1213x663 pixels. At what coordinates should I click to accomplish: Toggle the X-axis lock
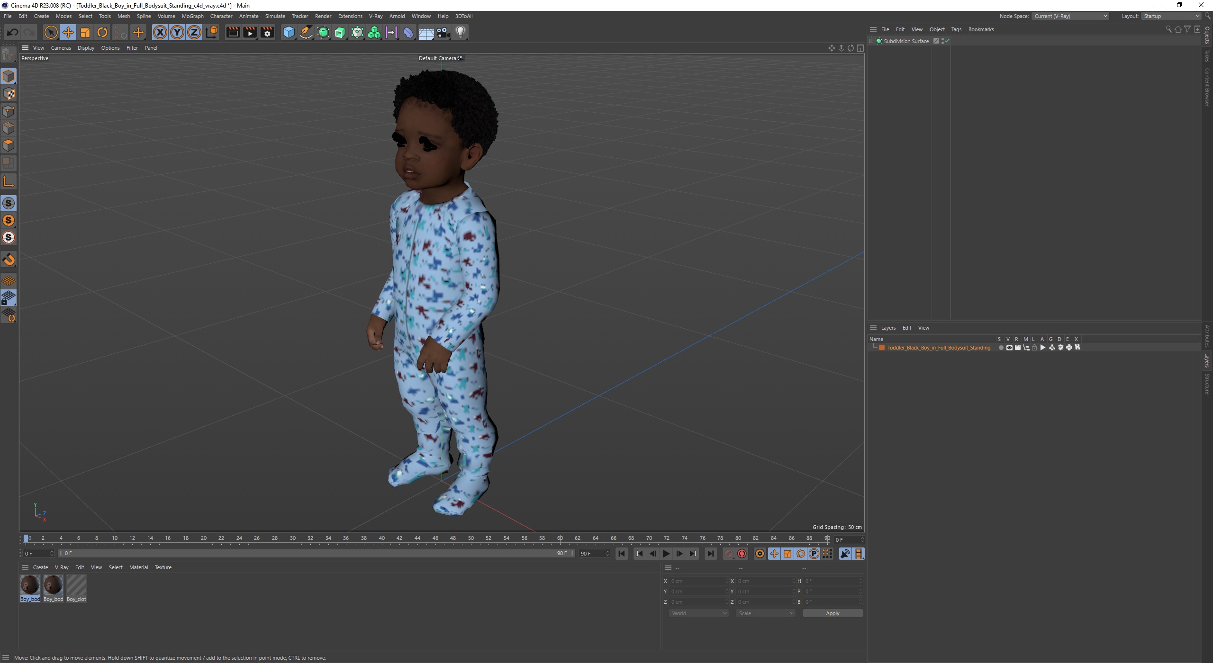tap(160, 32)
